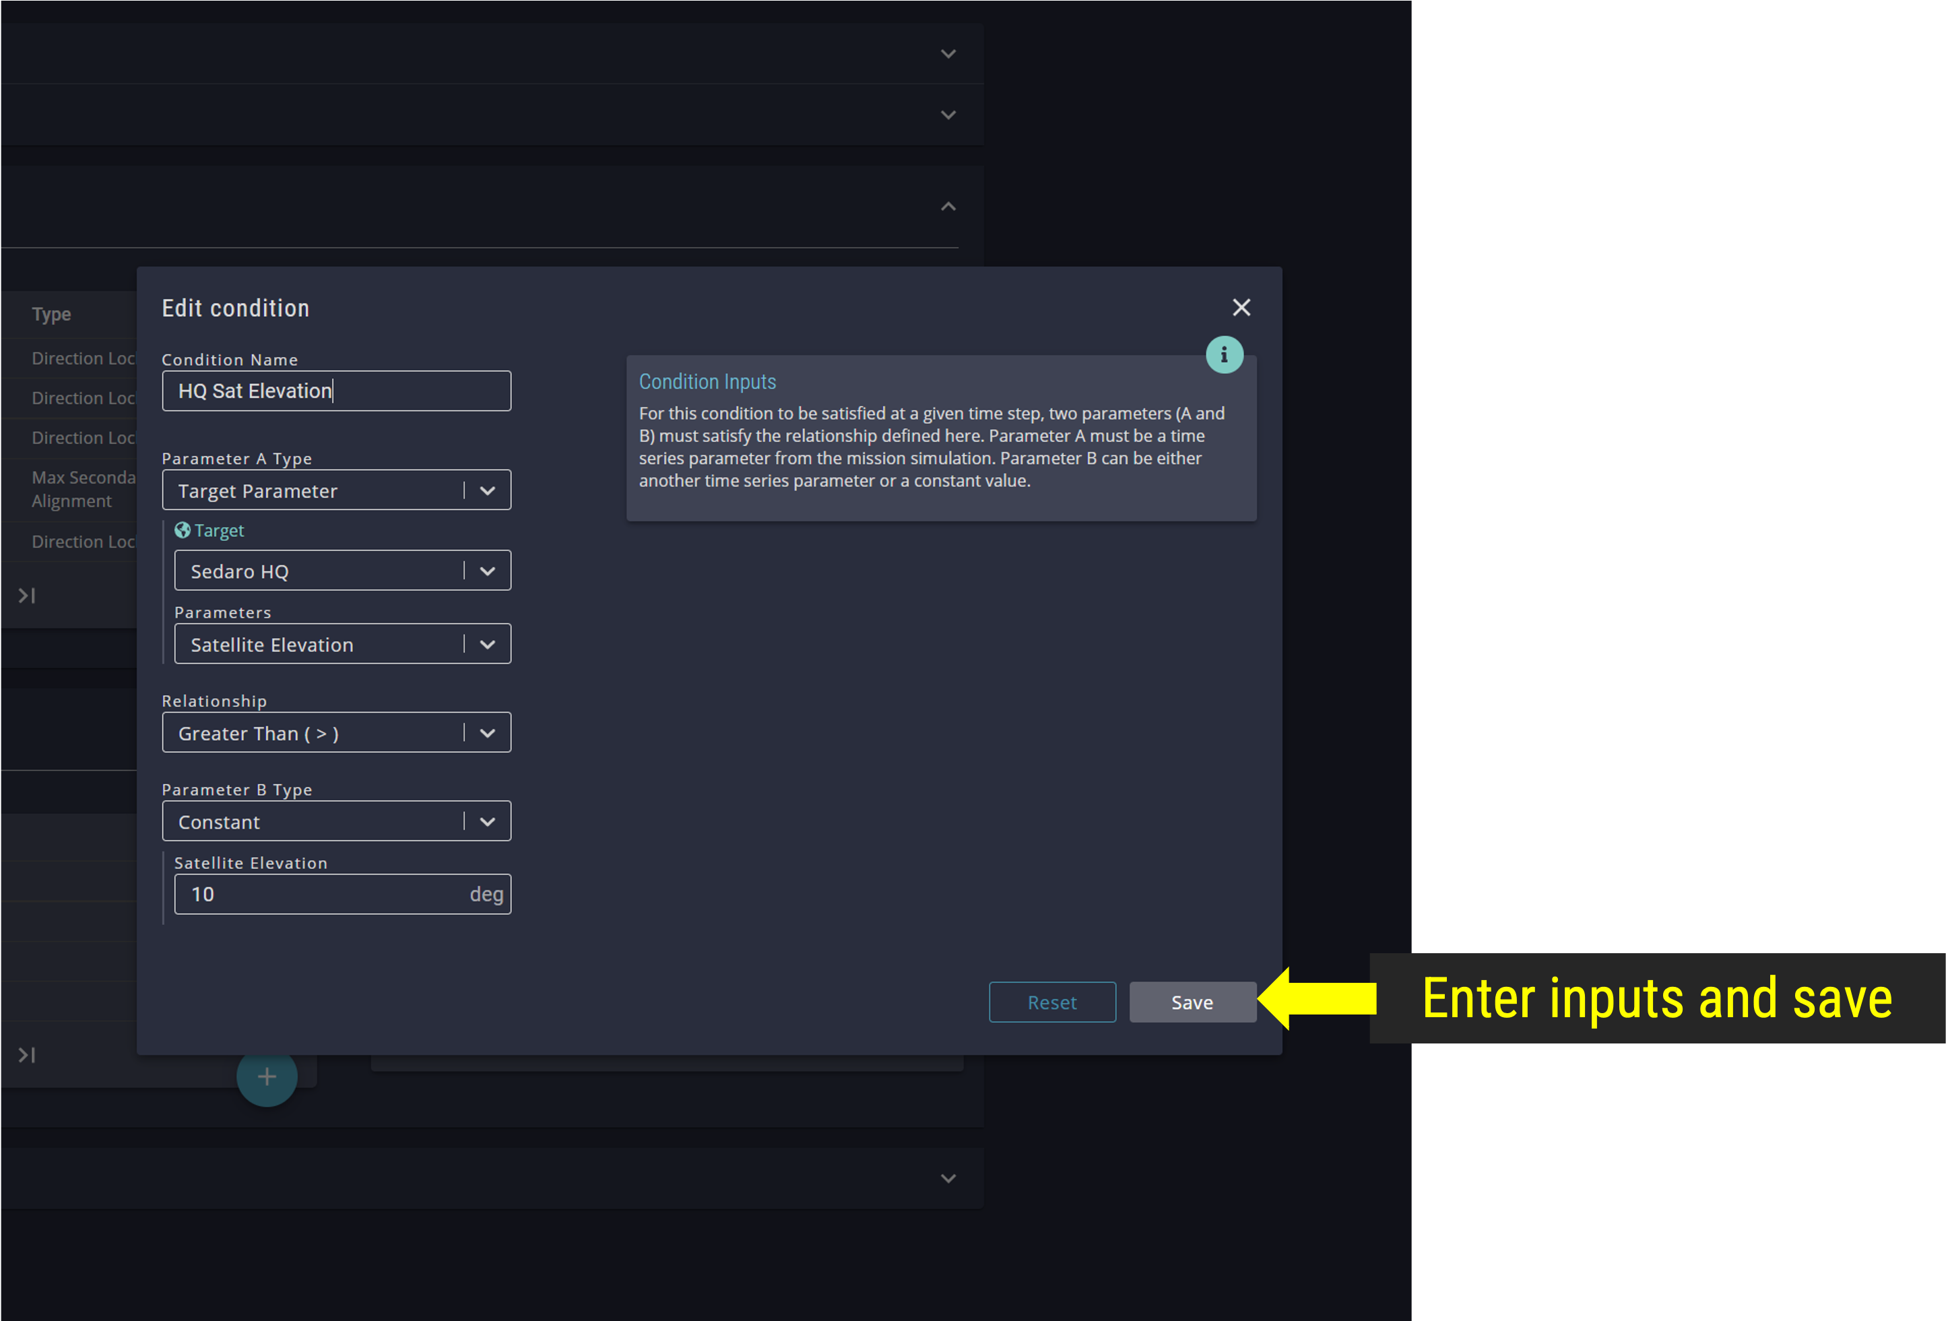Screen dimensions: 1948x1321
Task: Click the Reset button to clear inputs
Action: tap(1052, 1001)
